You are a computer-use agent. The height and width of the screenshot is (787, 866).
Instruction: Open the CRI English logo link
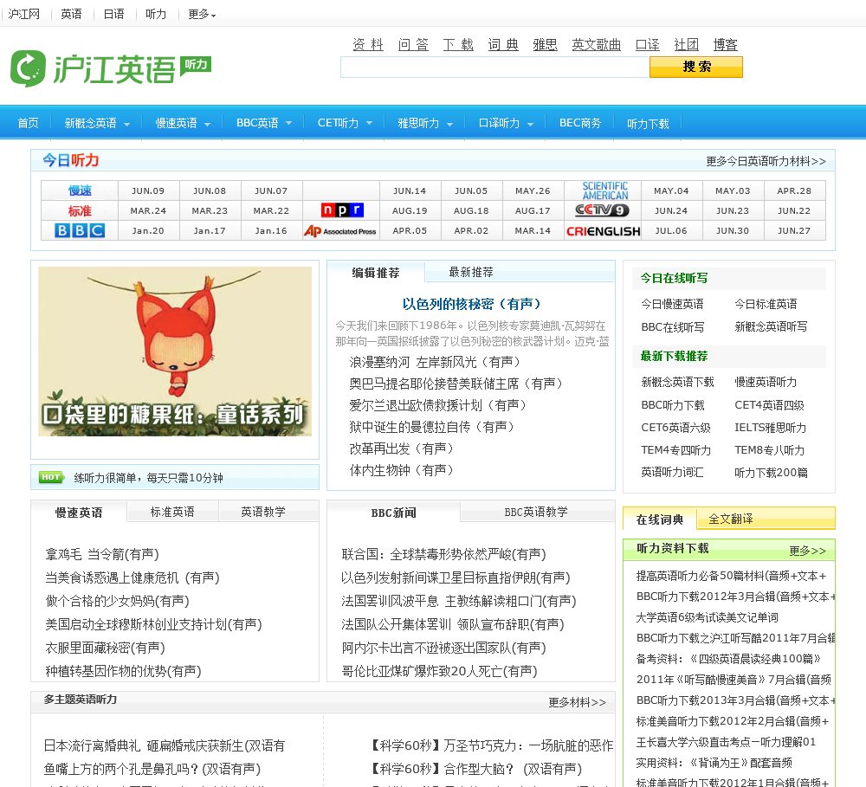pos(603,231)
